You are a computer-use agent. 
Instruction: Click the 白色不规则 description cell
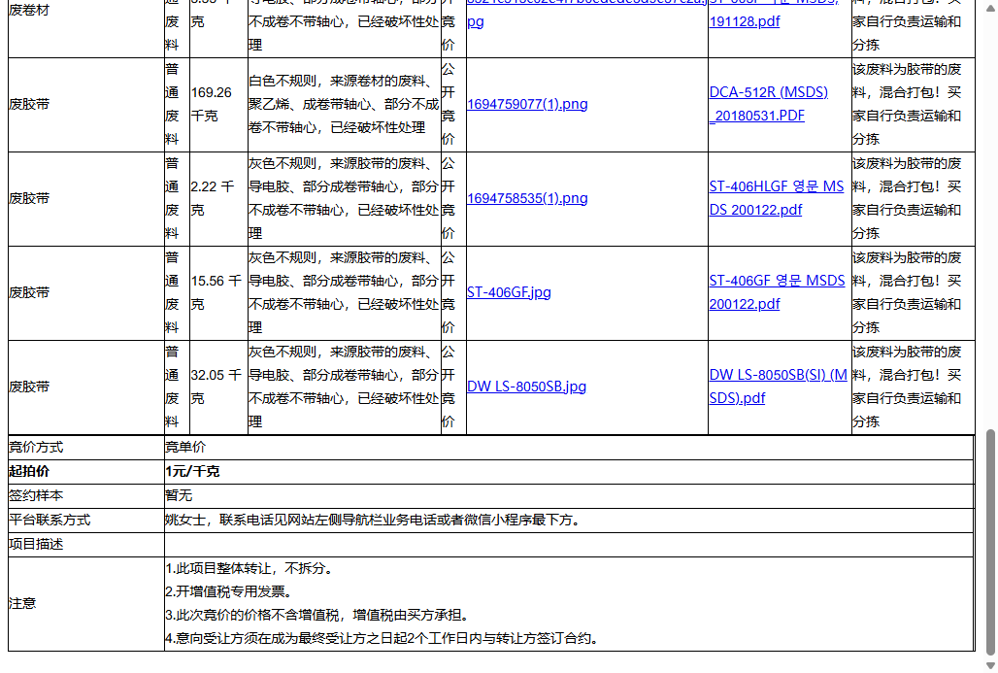345,105
